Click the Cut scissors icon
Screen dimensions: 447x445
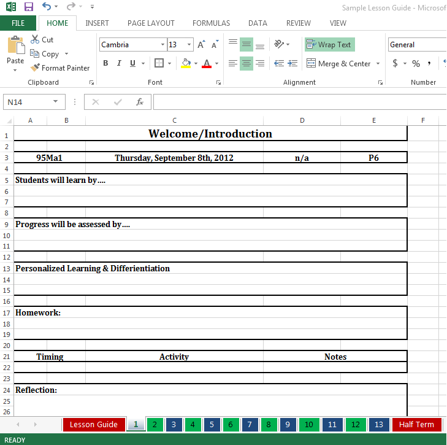(35, 40)
